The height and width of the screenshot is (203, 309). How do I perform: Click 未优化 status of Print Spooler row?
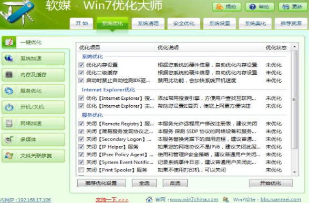coord(273,170)
